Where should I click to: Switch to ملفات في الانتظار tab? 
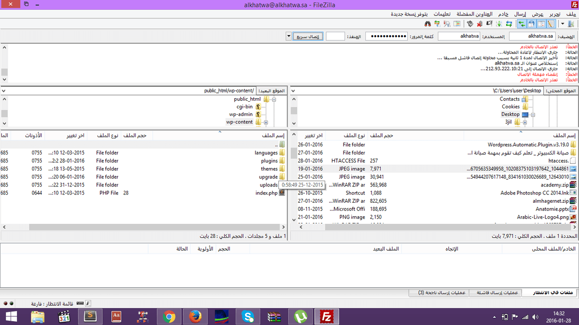click(550, 293)
